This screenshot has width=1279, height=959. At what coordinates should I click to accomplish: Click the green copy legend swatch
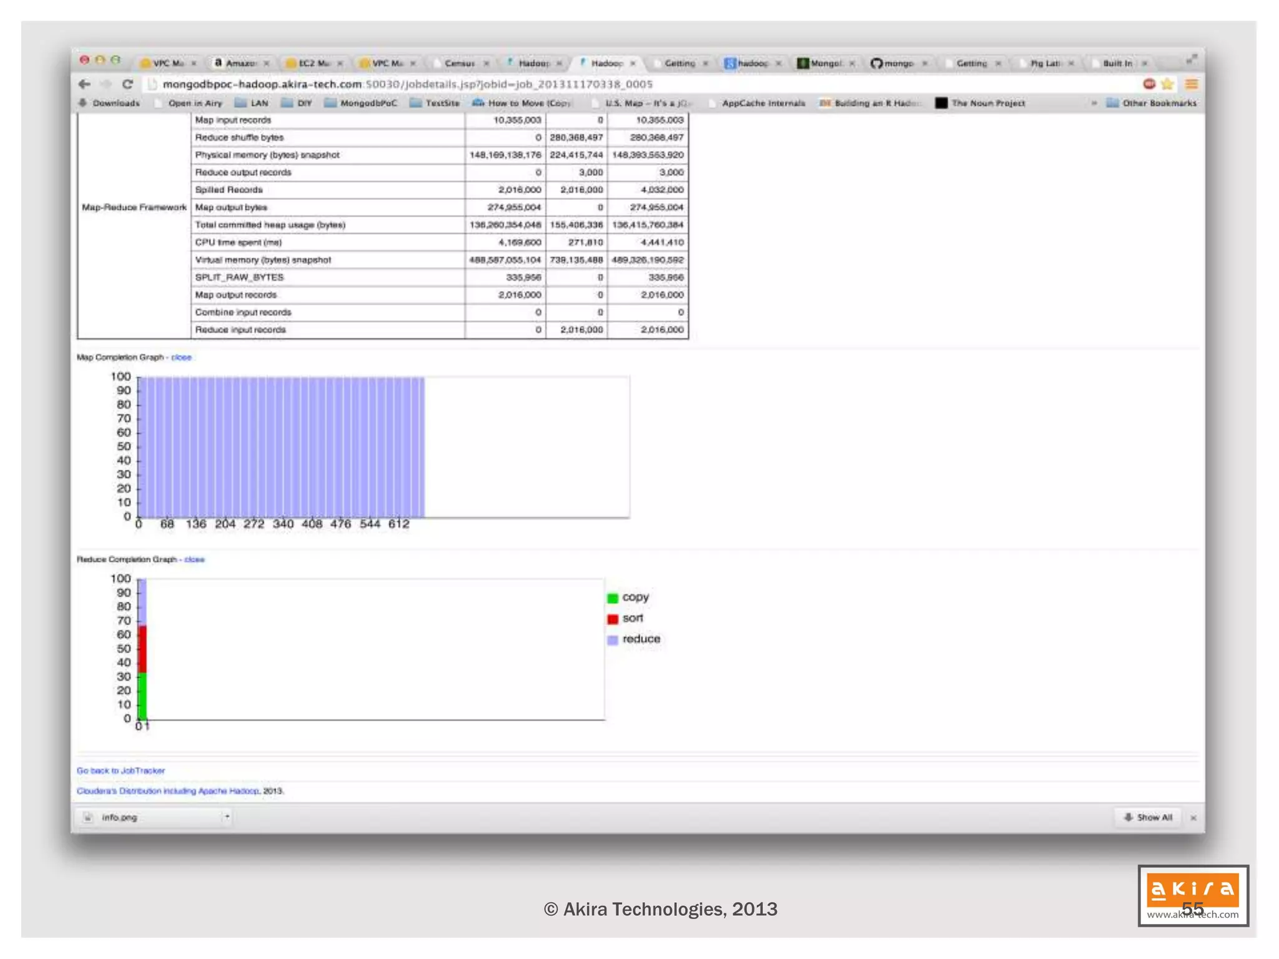pos(613,598)
